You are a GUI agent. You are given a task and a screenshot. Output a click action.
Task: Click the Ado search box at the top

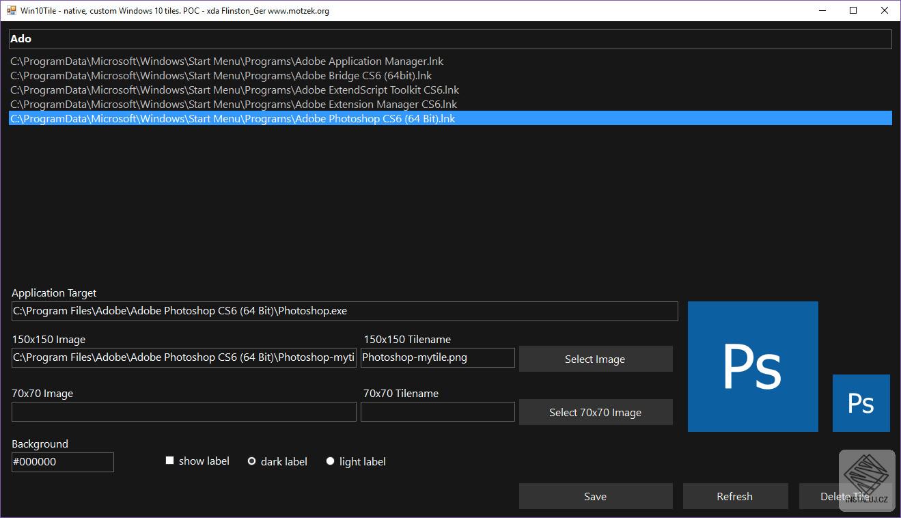pyautogui.click(x=450, y=38)
